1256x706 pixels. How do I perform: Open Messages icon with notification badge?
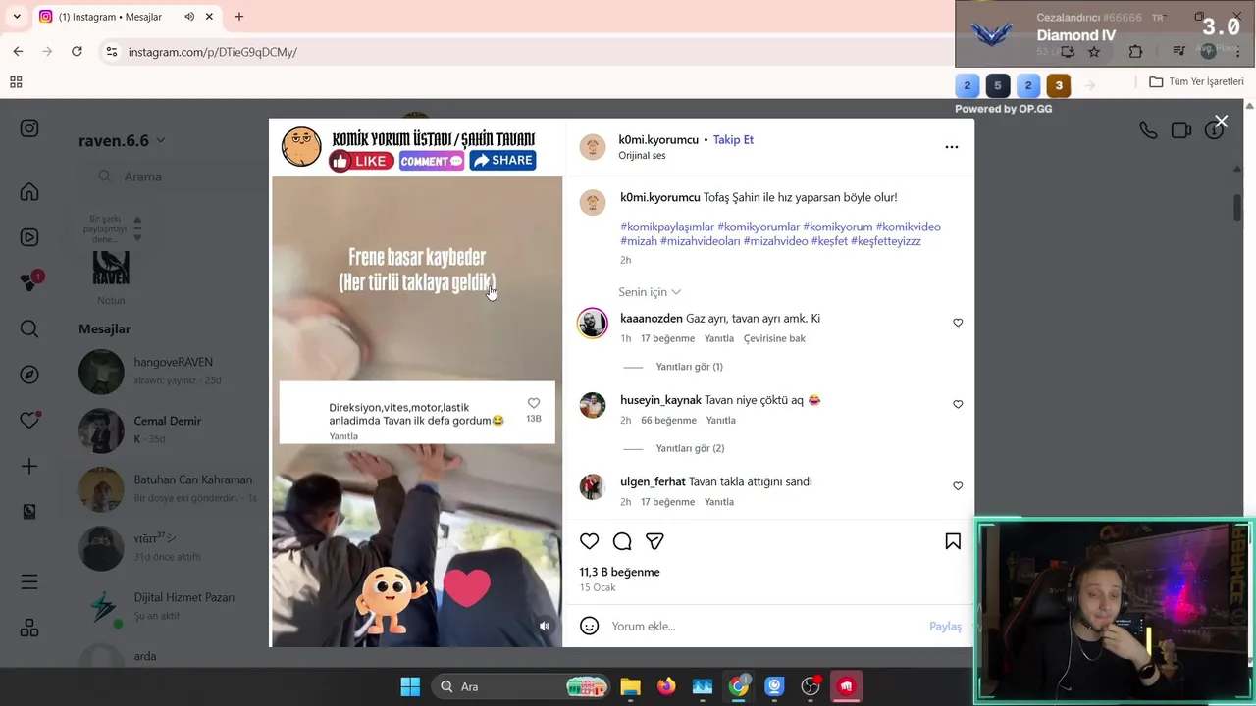29,282
